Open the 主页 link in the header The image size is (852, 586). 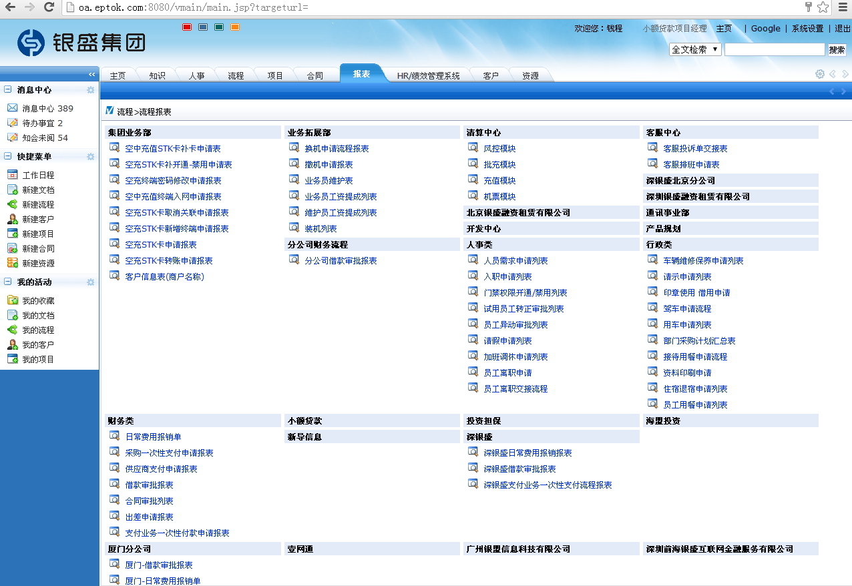[724, 29]
